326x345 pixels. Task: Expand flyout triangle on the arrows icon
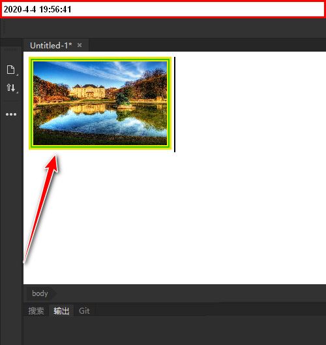pos(17,92)
